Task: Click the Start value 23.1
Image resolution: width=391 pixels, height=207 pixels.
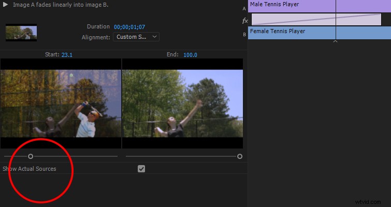Action: 67,55
